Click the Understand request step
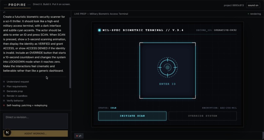This screenshot has width=264, height=140. click(x=16, y=82)
